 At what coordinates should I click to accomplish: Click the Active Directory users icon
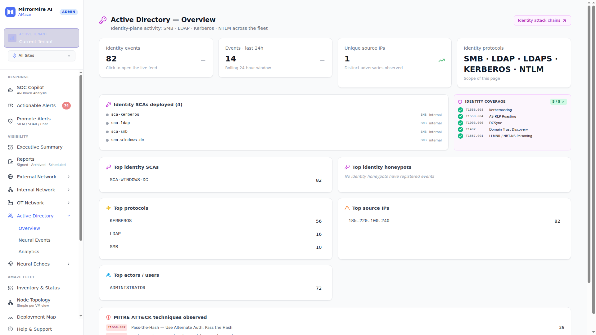coord(10,216)
